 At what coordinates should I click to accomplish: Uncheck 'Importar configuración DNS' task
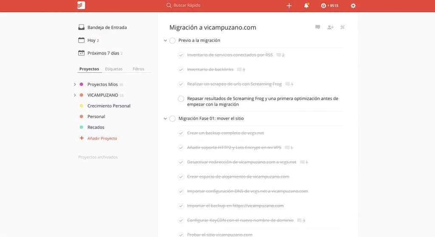click(x=181, y=191)
